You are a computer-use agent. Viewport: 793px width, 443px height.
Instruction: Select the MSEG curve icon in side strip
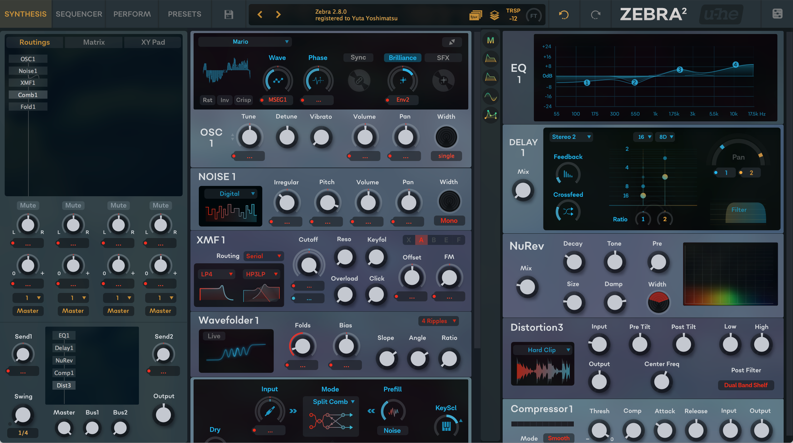coord(490,115)
